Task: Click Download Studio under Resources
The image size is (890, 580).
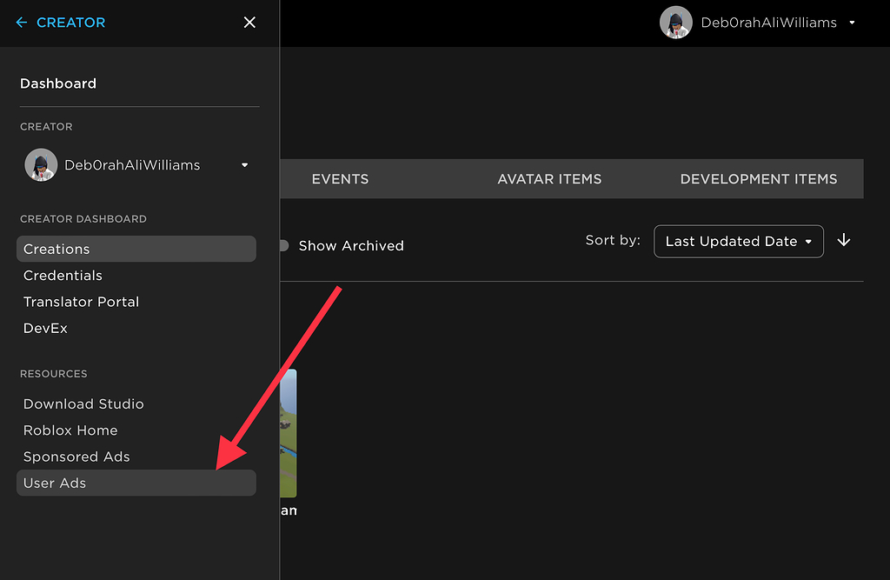Action: click(83, 403)
